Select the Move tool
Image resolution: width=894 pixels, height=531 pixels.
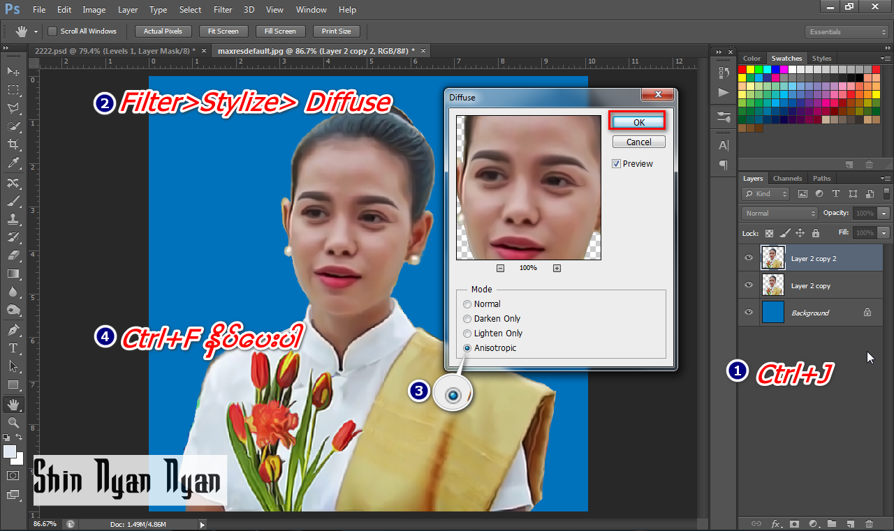pyautogui.click(x=13, y=71)
